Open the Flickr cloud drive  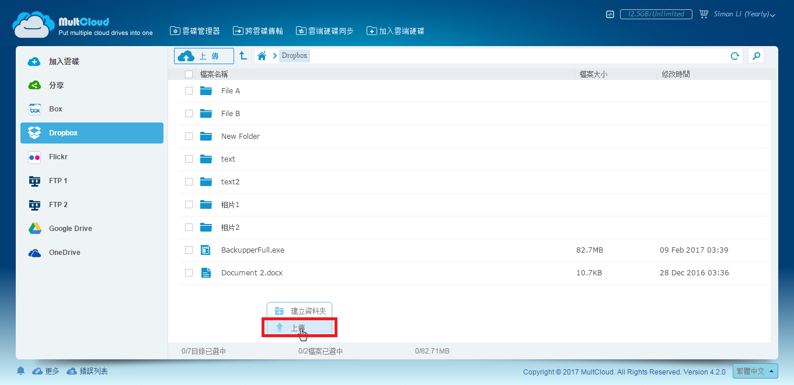click(x=92, y=157)
